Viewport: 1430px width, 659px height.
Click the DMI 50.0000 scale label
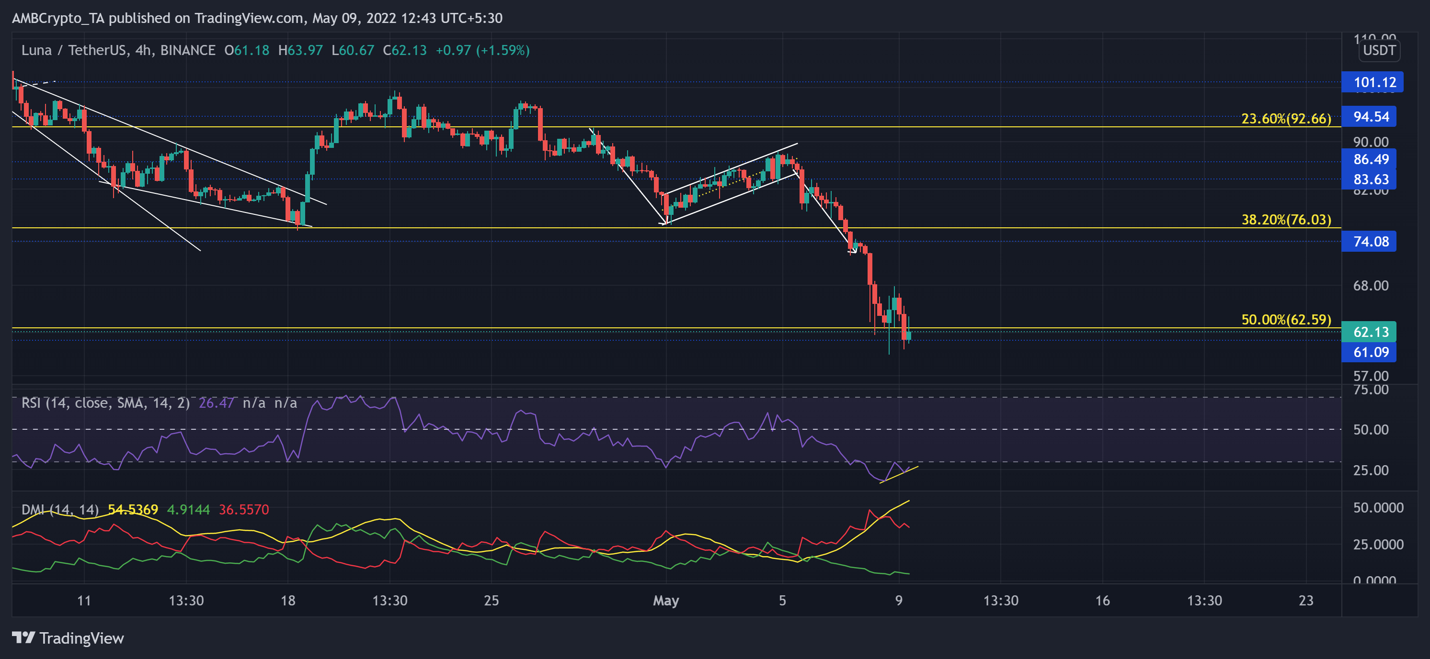pos(1378,508)
